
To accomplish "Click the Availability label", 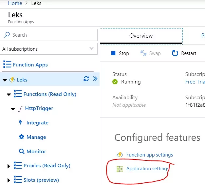I will coord(125,98).
